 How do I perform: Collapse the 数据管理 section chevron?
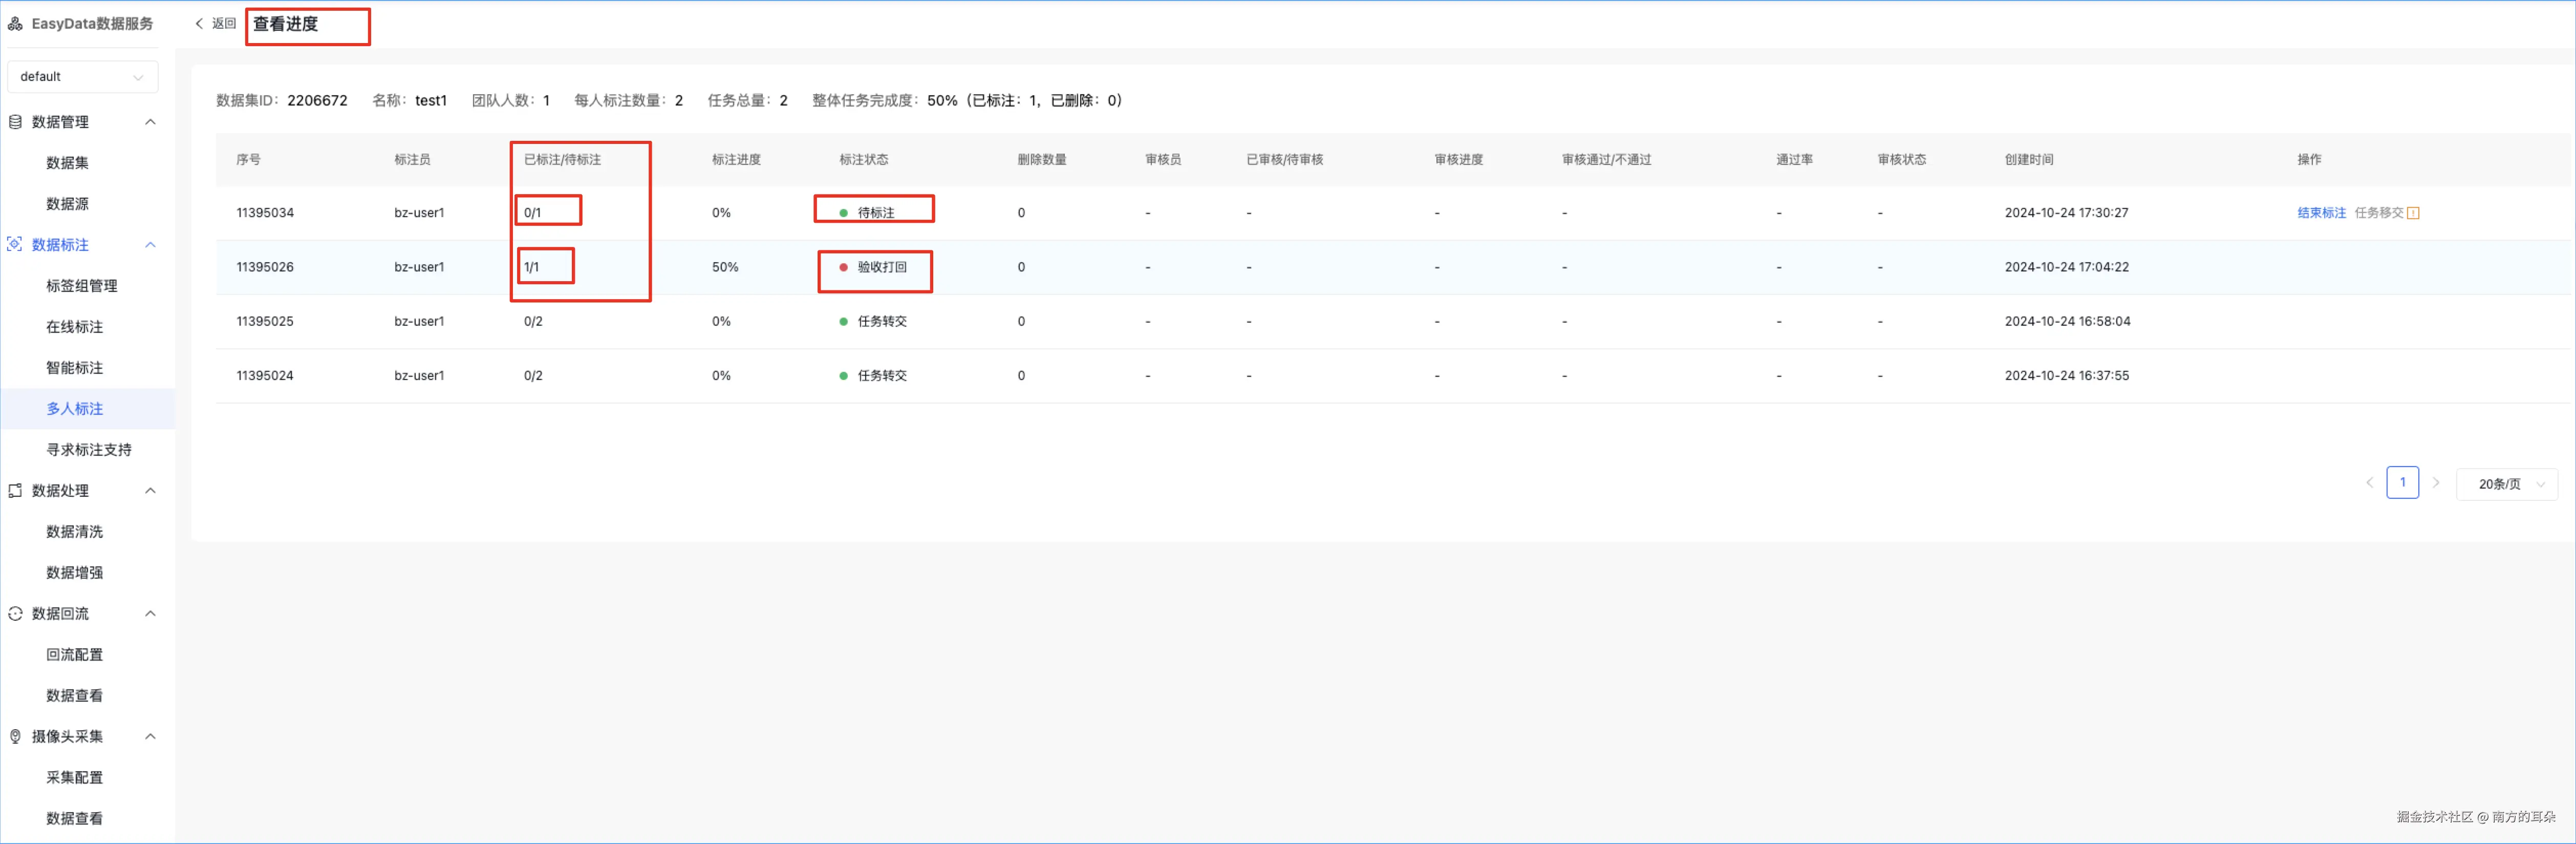(x=150, y=122)
